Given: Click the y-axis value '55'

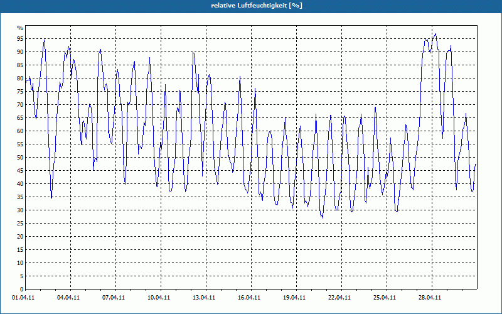Looking at the screenshot, I should click(20, 144).
